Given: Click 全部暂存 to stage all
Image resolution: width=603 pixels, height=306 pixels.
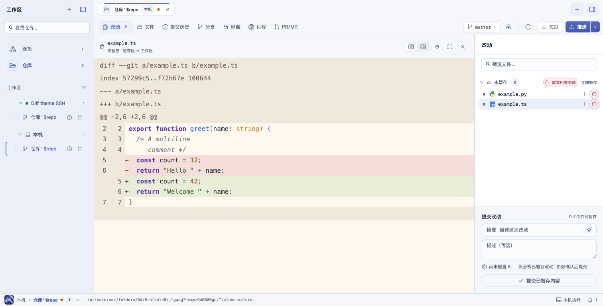Looking at the screenshot, I should click(589, 82).
